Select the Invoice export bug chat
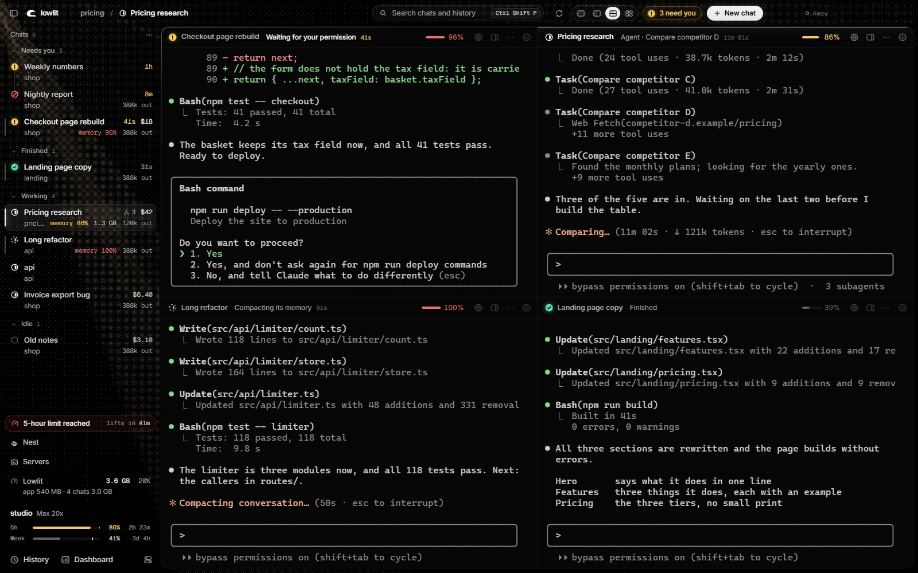Image resolution: width=918 pixels, height=573 pixels. (80, 300)
